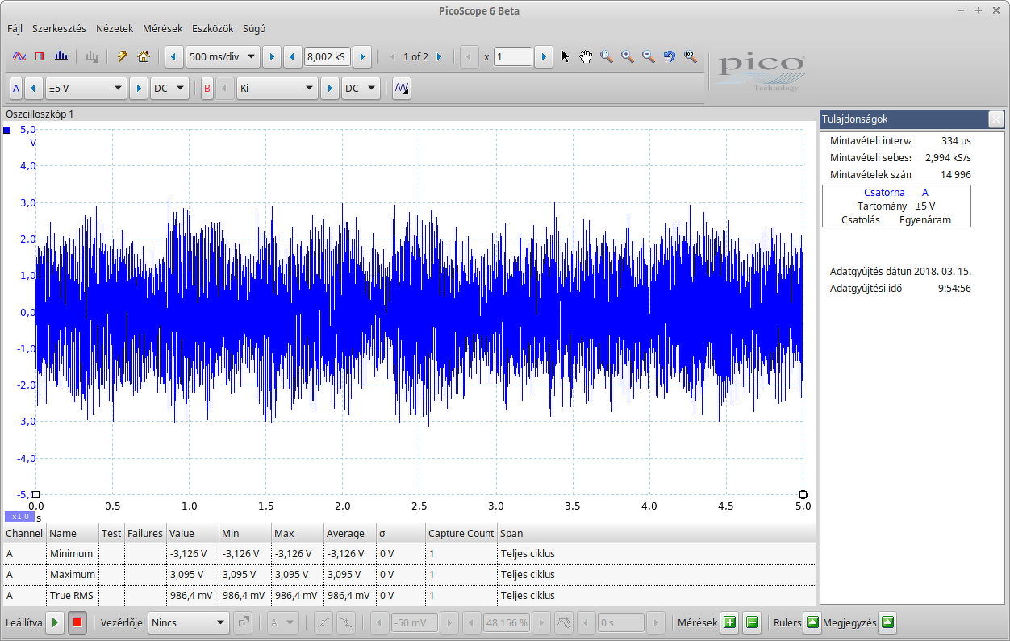Viewport: 1010px width, 641px height.
Task: Click the zoom factor input field
Action: [513, 57]
